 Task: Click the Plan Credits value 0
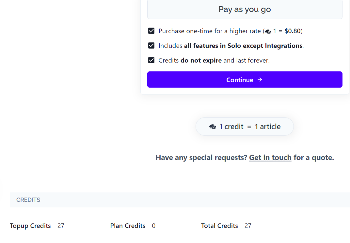pos(153,226)
